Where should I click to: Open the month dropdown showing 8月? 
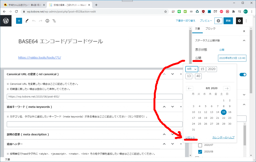[x=192, y=69]
